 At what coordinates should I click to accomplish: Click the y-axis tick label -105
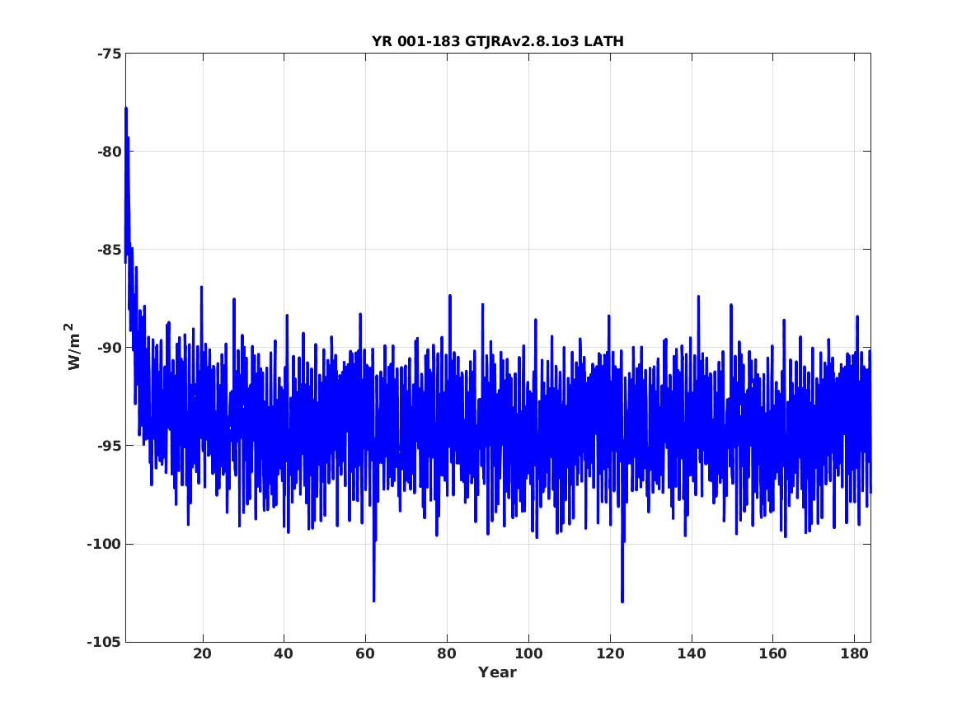(105, 642)
